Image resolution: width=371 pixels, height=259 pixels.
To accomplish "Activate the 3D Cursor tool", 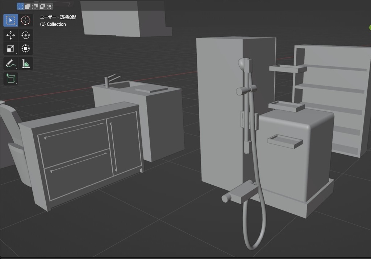I will (x=26, y=20).
